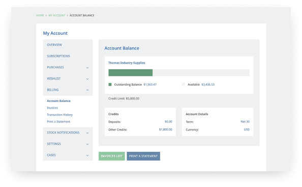The image size is (302, 187).
Task: Expand the Wishlist chevron
Action: point(87,79)
